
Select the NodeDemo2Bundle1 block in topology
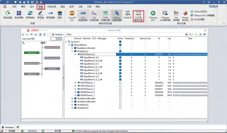(52, 58)
